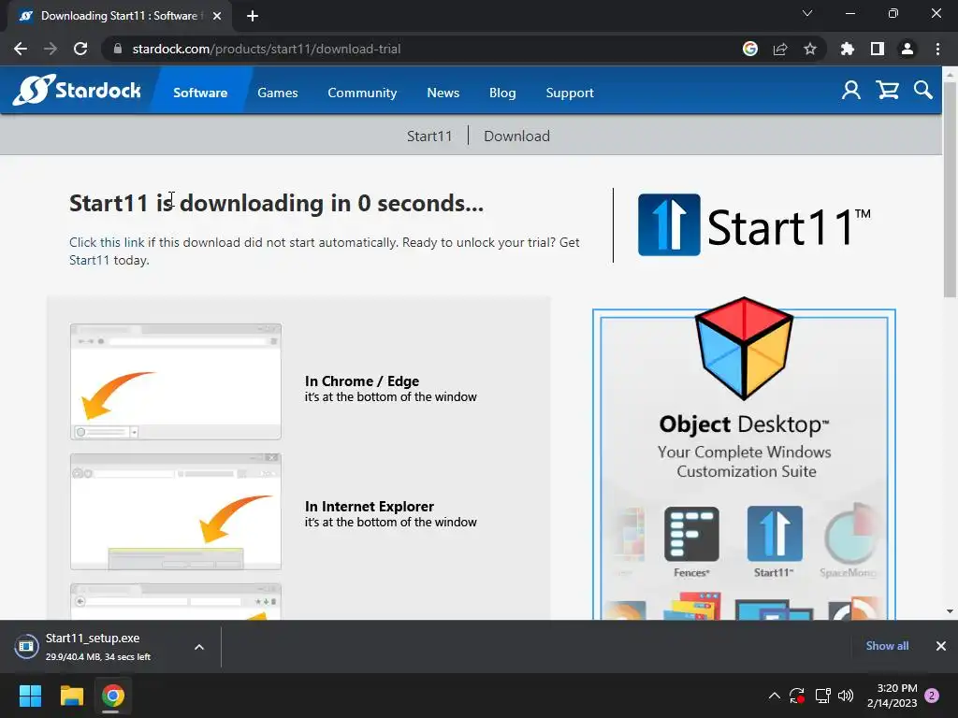Click the scrollbar down arrow
The width and height of the screenshot is (958, 718).
[950, 611]
